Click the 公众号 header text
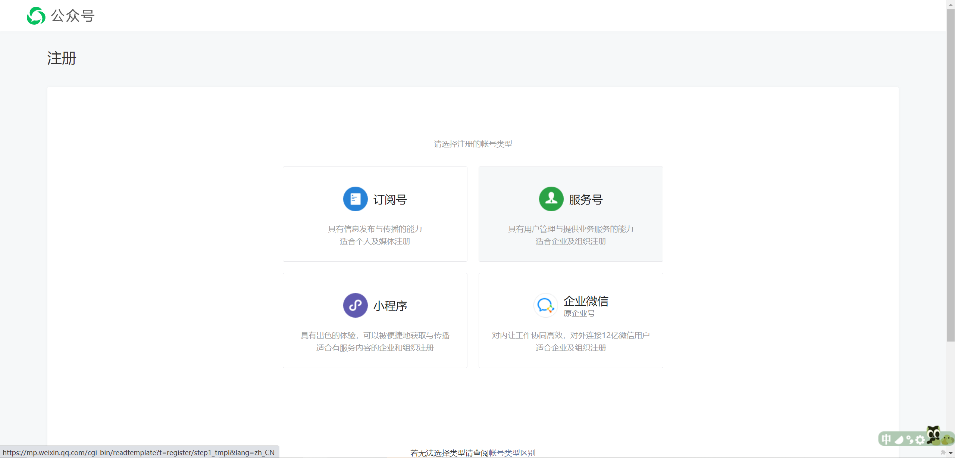This screenshot has height=458, width=955. pos(73,16)
